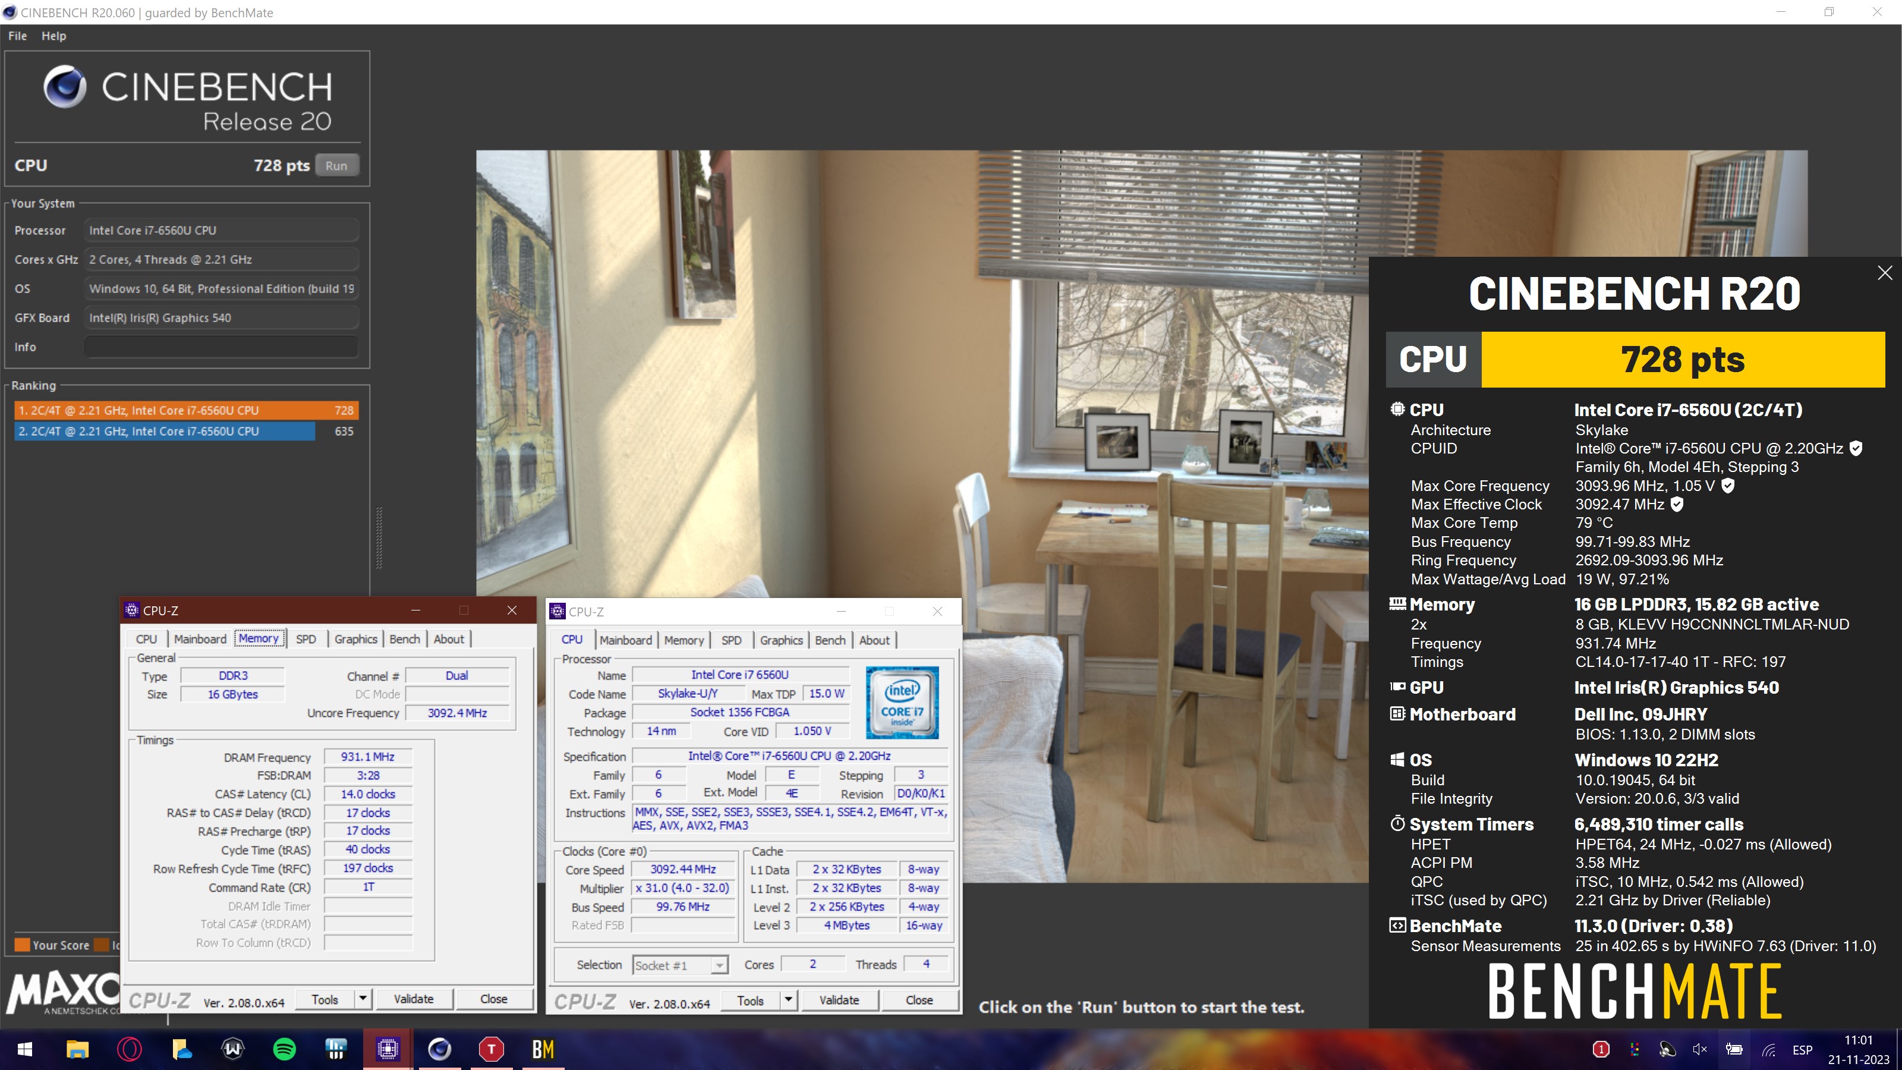The height and width of the screenshot is (1070, 1902).
Task: Click the muted volume tray icon
Action: (x=1700, y=1049)
